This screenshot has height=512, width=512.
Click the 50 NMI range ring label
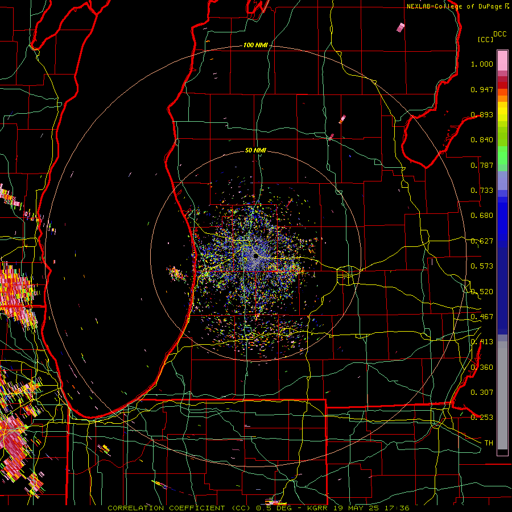[255, 150]
